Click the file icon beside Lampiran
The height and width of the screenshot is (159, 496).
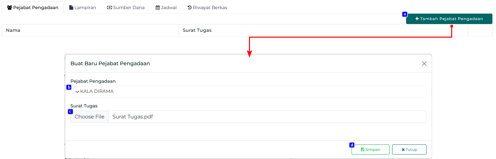71,7
